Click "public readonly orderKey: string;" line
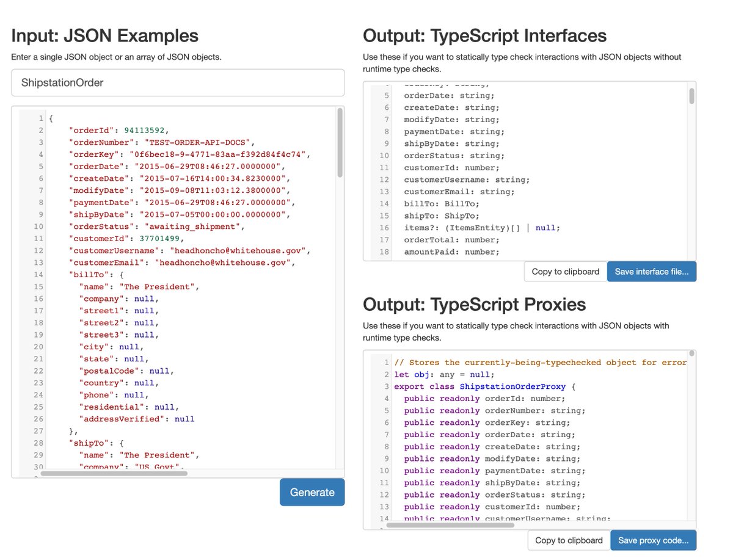The height and width of the screenshot is (558, 733). click(487, 423)
